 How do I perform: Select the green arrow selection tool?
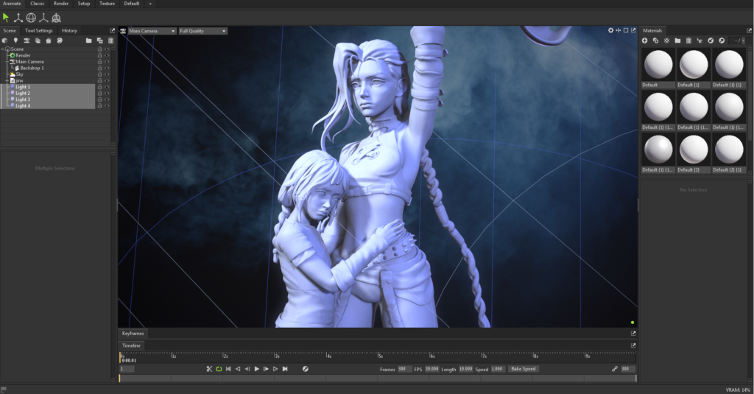click(6, 18)
